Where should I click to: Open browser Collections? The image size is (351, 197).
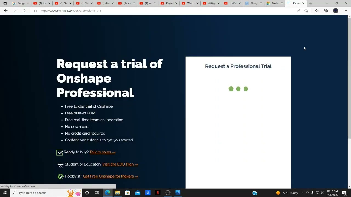(x=326, y=11)
